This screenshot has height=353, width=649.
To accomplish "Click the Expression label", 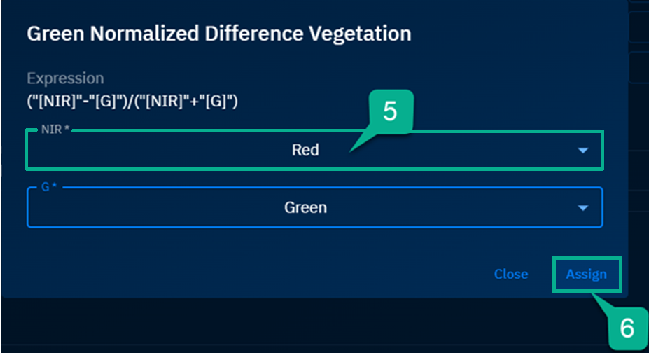I will pyautogui.click(x=65, y=78).
